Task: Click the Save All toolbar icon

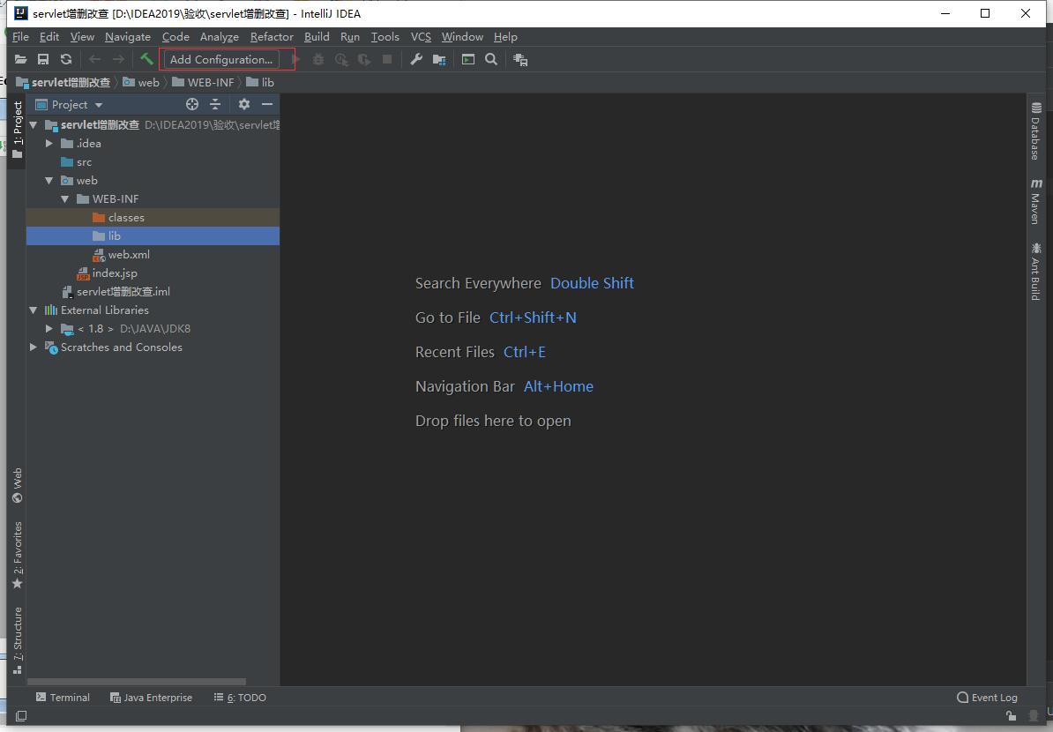Action: pyautogui.click(x=43, y=59)
